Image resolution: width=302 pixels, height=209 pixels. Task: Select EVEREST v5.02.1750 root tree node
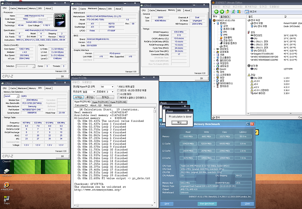tap(224, 20)
